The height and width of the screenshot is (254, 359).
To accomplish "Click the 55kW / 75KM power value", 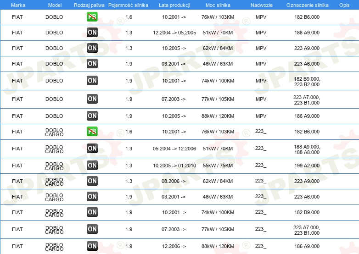I will (x=218, y=166).
